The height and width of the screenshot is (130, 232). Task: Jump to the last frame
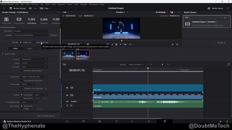[125, 44]
